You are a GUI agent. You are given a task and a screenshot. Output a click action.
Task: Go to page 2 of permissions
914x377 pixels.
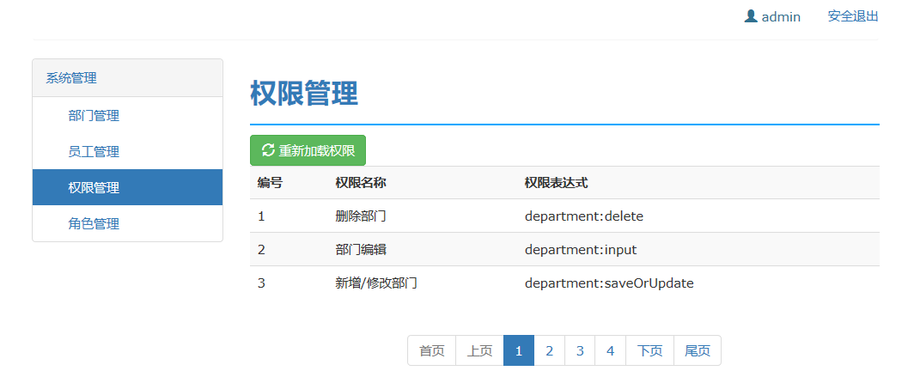coord(550,350)
